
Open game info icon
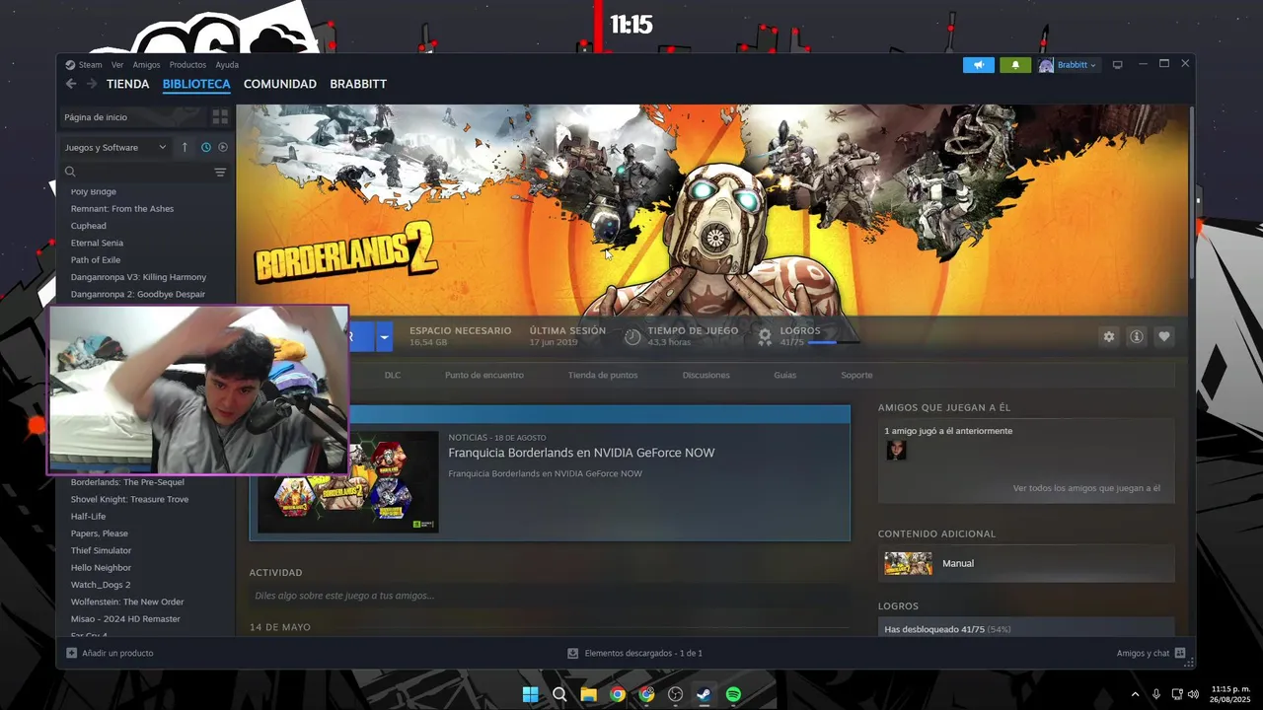(1137, 336)
